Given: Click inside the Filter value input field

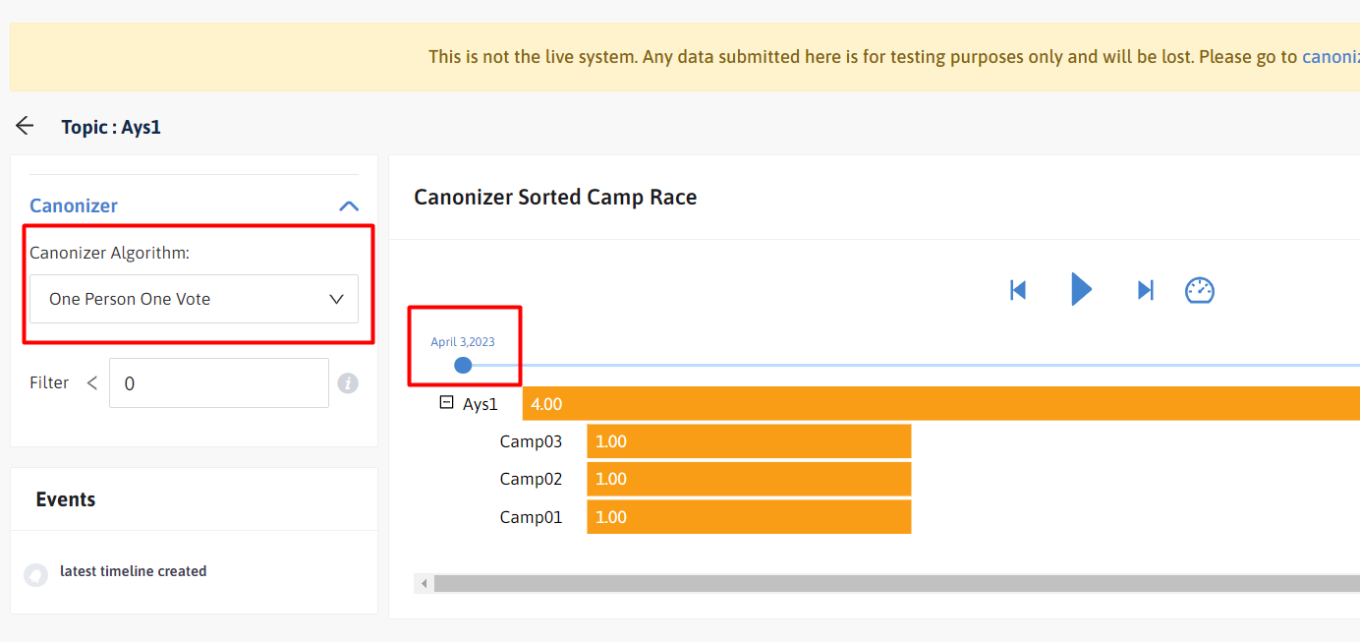Looking at the screenshot, I should (218, 382).
